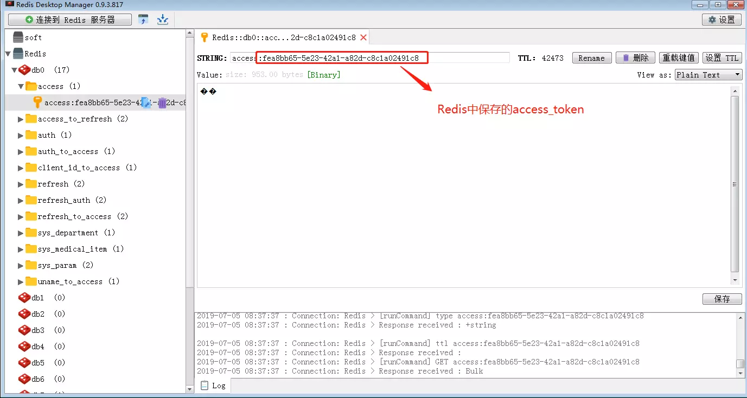747x398 pixels.
Task: Select the db2 database icon
Action: pyautogui.click(x=24, y=314)
